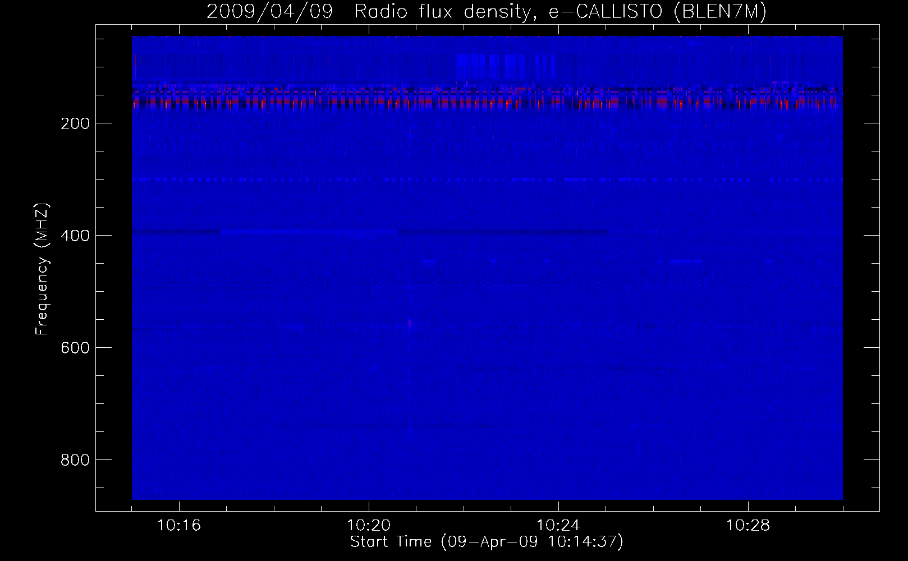The image size is (908, 561).
Task: Click the '10:16' time tick label
Action: click(179, 526)
